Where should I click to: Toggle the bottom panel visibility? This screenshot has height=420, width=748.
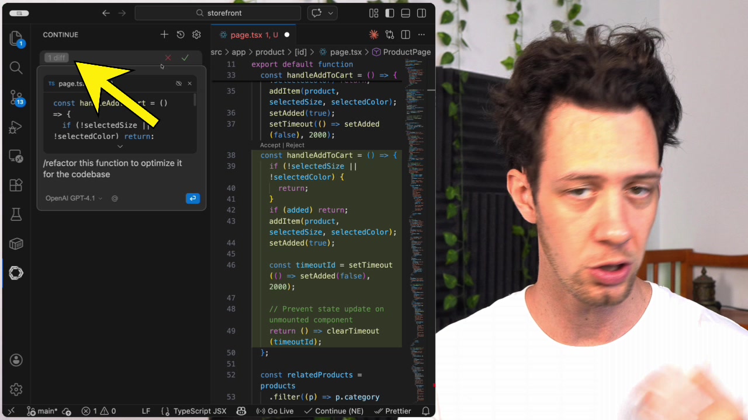point(405,13)
